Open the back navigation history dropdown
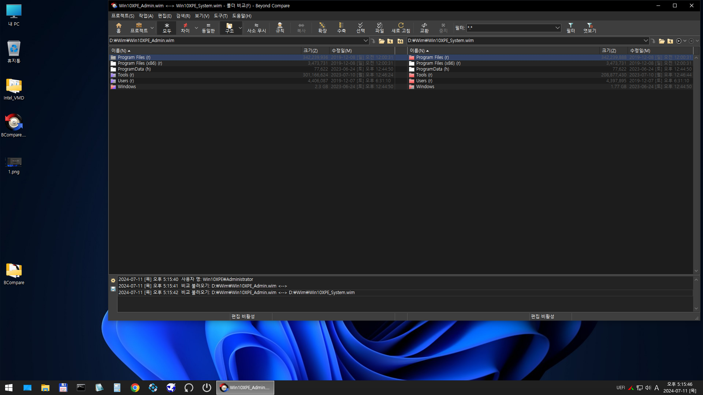703x395 pixels. coord(685,41)
